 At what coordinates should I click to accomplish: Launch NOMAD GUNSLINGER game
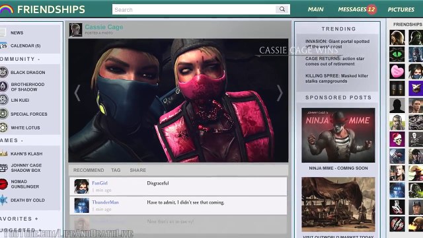(x=25, y=184)
